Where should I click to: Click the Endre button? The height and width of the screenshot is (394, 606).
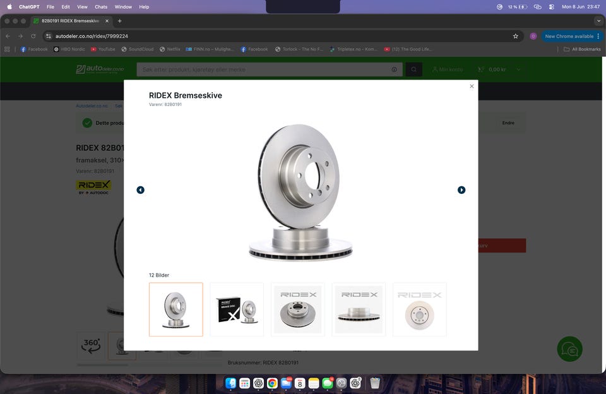508,123
